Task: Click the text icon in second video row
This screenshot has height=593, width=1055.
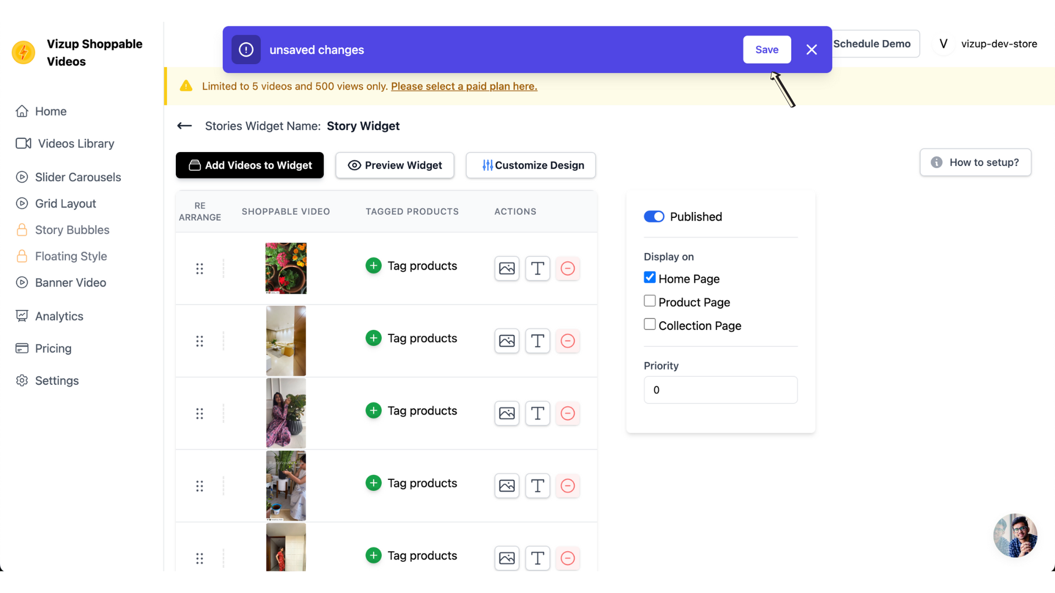Action: tap(537, 341)
